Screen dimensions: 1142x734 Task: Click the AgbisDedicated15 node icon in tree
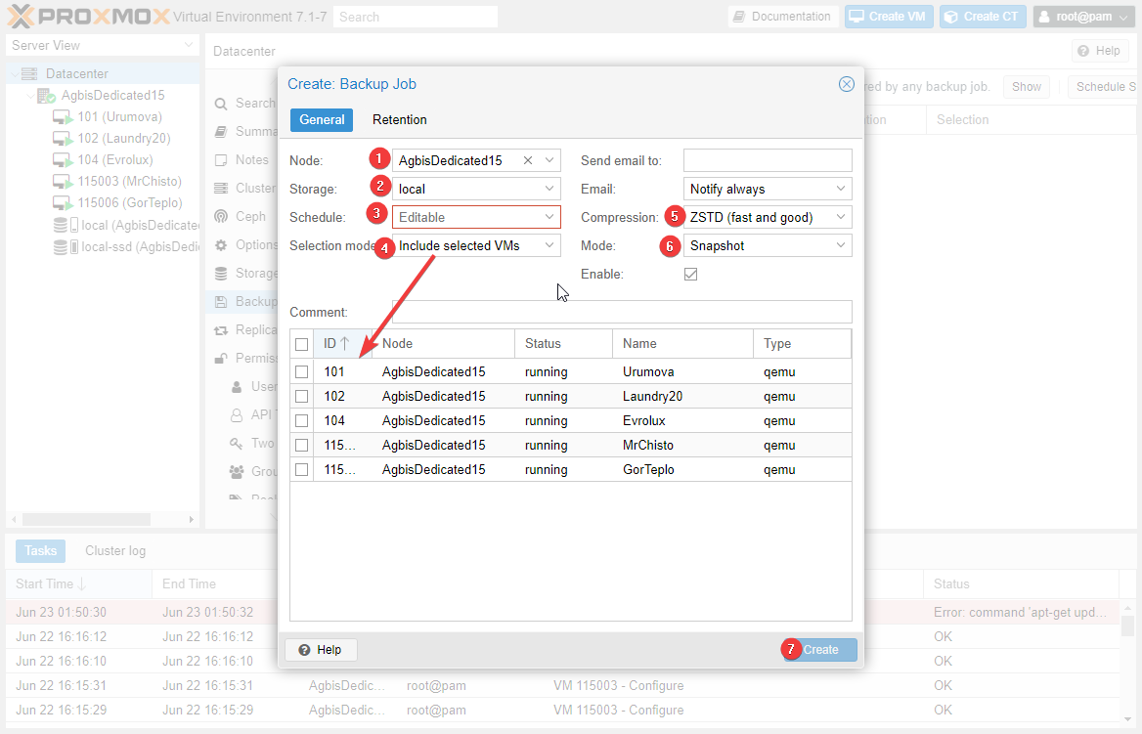(x=47, y=96)
